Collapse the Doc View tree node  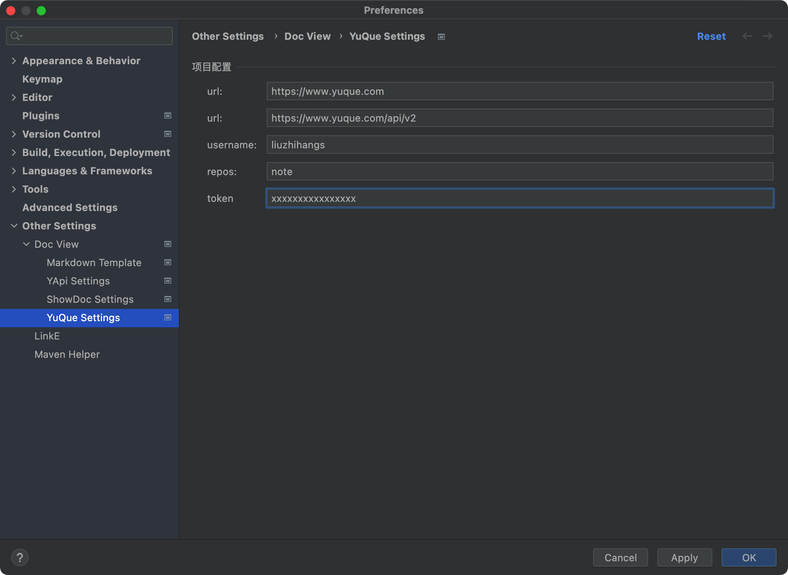tap(26, 244)
